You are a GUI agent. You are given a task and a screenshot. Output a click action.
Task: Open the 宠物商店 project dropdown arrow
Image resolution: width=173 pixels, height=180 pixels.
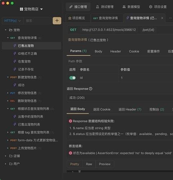click(41, 9)
